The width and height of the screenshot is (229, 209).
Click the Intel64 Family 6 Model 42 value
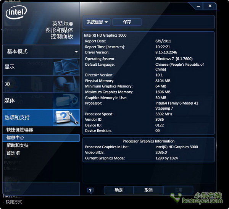(x=177, y=106)
